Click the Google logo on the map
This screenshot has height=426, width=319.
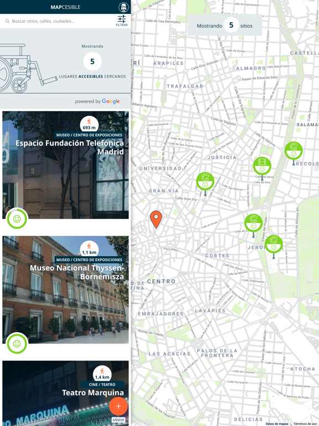pos(142,422)
